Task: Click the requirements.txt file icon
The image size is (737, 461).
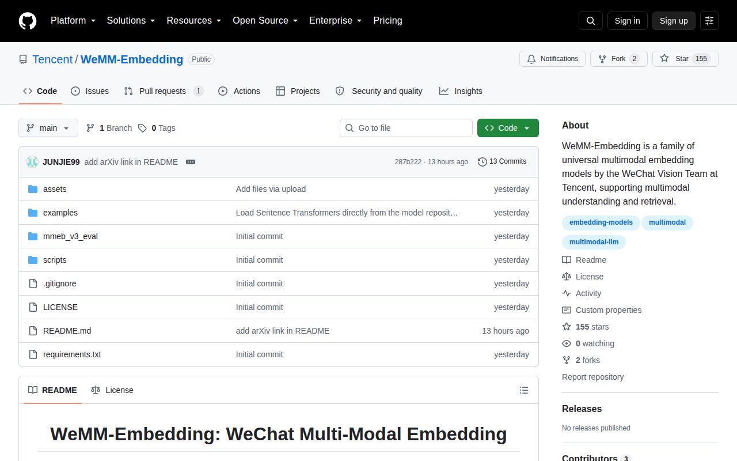Action: 33,354
